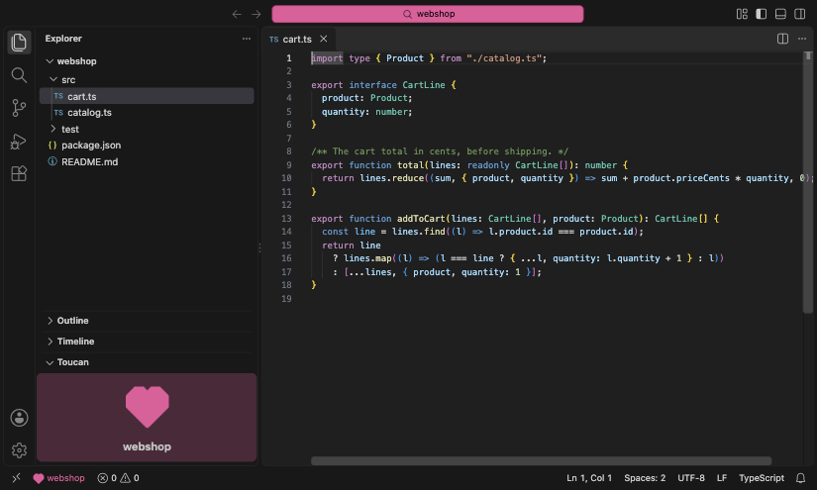Click the webshop command center search bar
This screenshot has width=817, height=490.
pyautogui.click(x=427, y=14)
